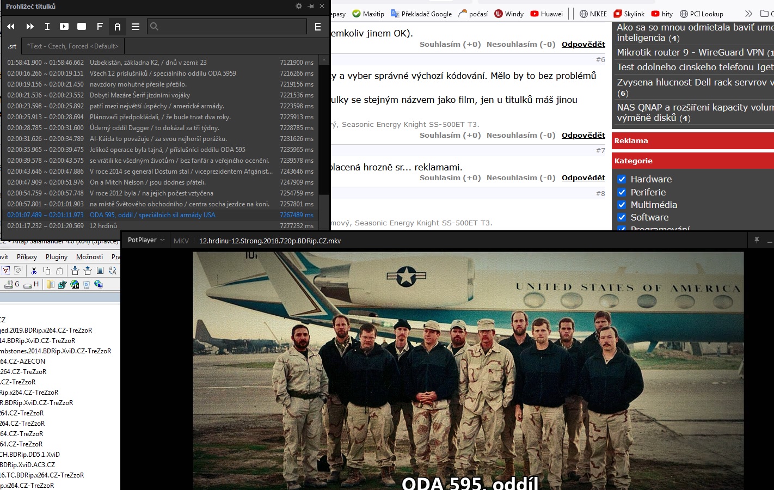Select highlighted subtitle 'ODA 595, oddíl'
Image resolution: width=774 pixels, height=490 pixels.
click(161, 215)
